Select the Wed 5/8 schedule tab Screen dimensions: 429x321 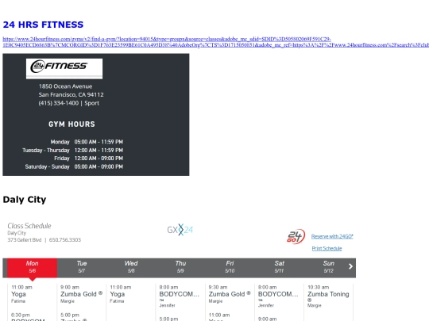point(131,268)
